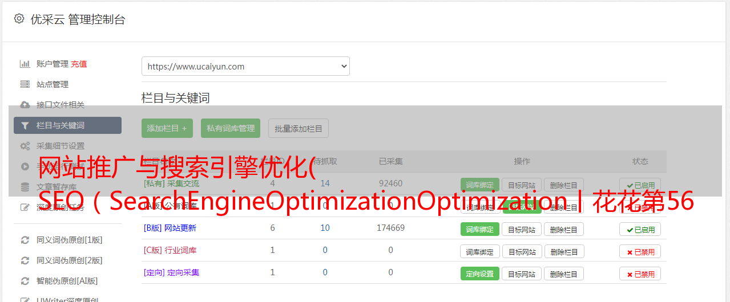Screen dimensions: 730x302
Task: Click the 添加栏目 + button
Action: (x=167, y=128)
